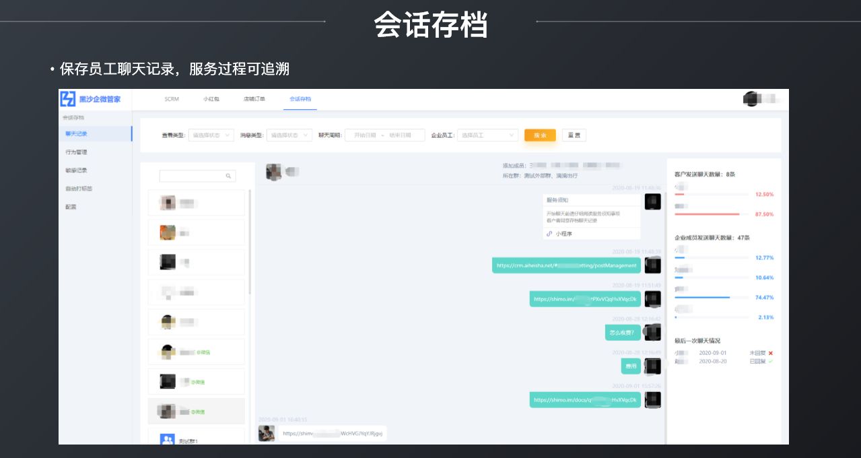Click the 最后一次聊天情况 heading
This screenshot has width=861, height=458.
(x=697, y=341)
